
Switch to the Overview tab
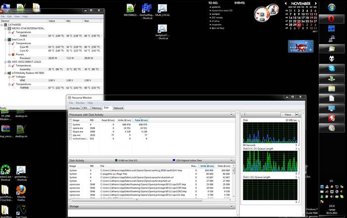coord(74,108)
